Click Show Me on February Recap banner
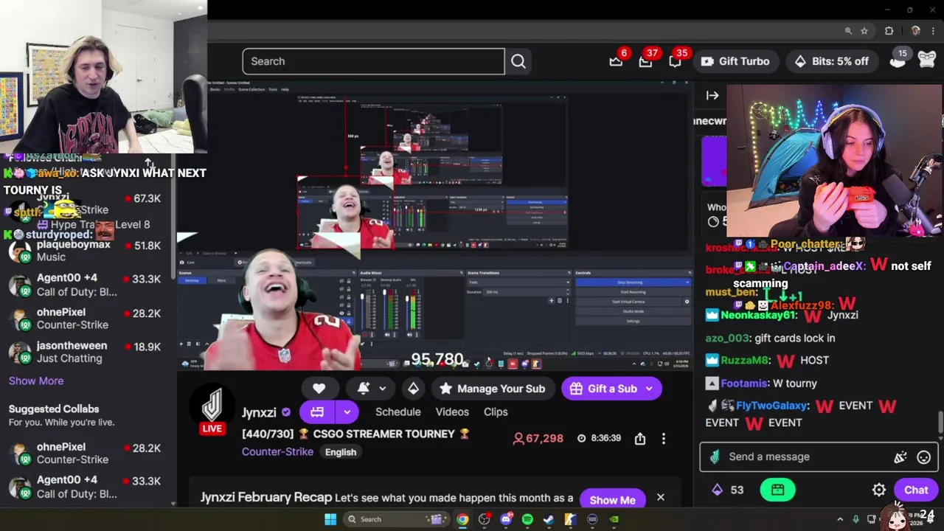944x531 pixels. tap(612, 500)
